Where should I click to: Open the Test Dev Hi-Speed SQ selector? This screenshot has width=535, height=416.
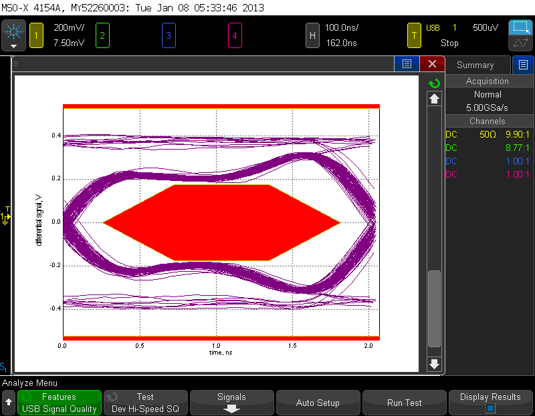coord(145,403)
